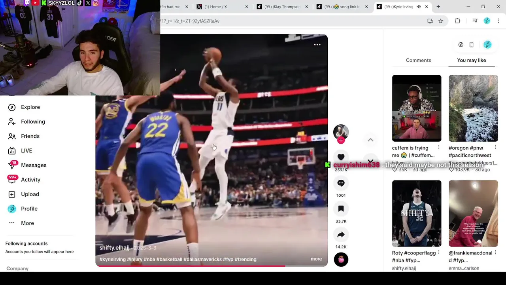Open options for the '#oregon #pnw' card
The image size is (506, 285).
495,148
